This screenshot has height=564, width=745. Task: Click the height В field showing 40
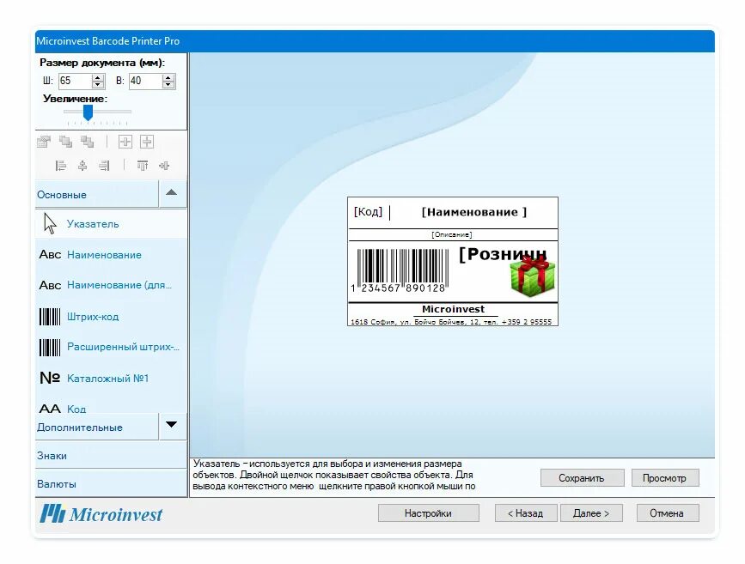pos(145,82)
